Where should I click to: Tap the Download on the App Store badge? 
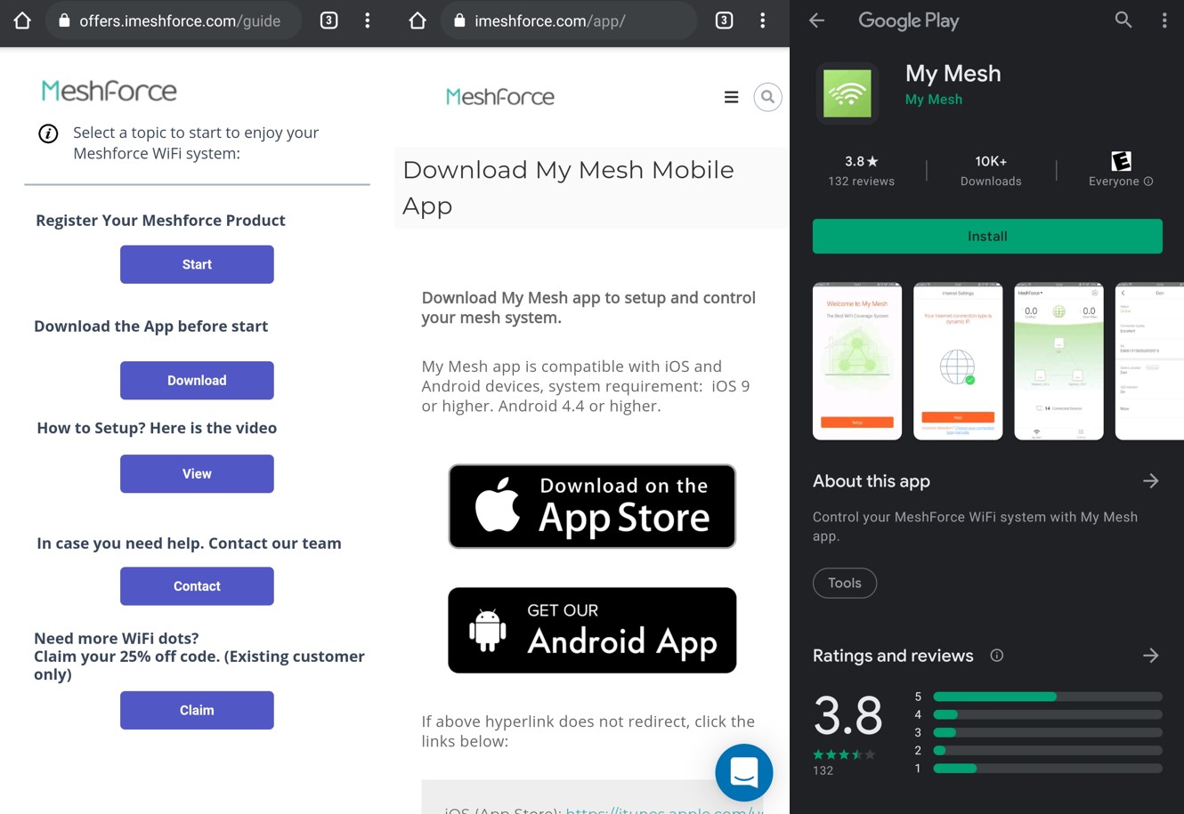pyautogui.click(x=592, y=506)
